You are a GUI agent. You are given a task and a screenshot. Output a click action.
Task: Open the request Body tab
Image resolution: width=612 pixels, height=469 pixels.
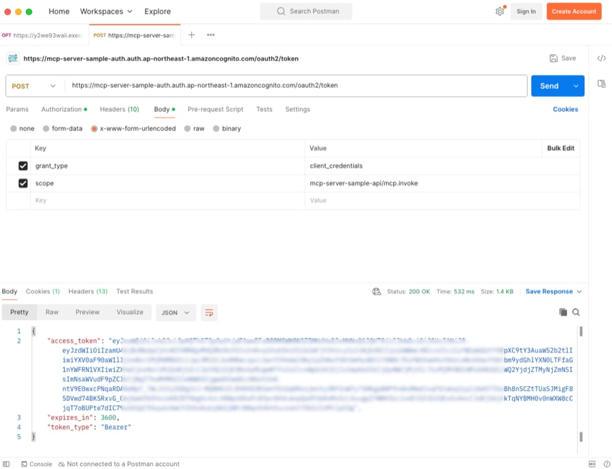[165, 109]
